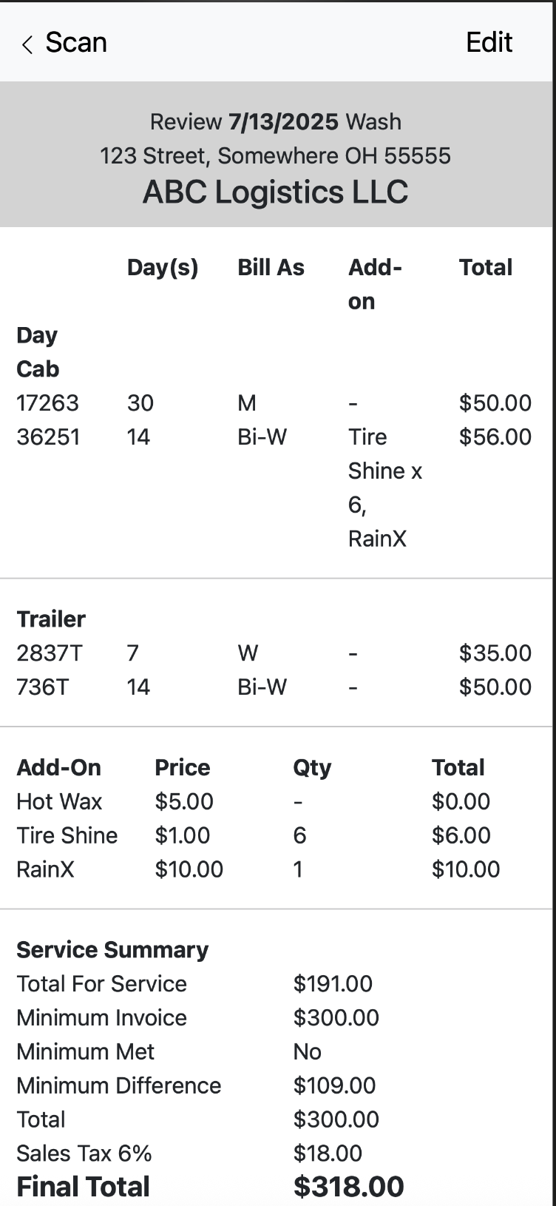Image resolution: width=556 pixels, height=1206 pixels.
Task: Click the Minimum Met No value
Action: [307, 1052]
